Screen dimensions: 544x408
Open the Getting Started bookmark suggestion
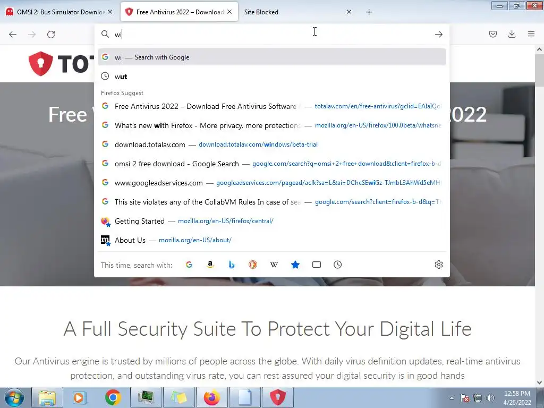tap(271, 221)
